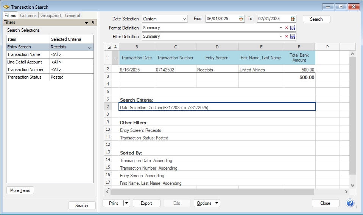Save the Filter Definition with disk icon
This screenshot has width=363, height=215.
[293, 37]
